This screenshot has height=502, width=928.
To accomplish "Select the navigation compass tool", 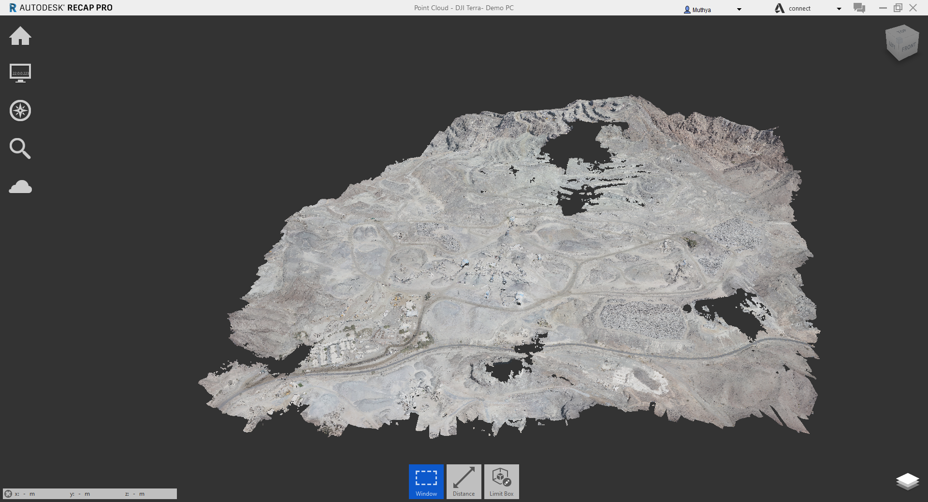I will coord(20,111).
